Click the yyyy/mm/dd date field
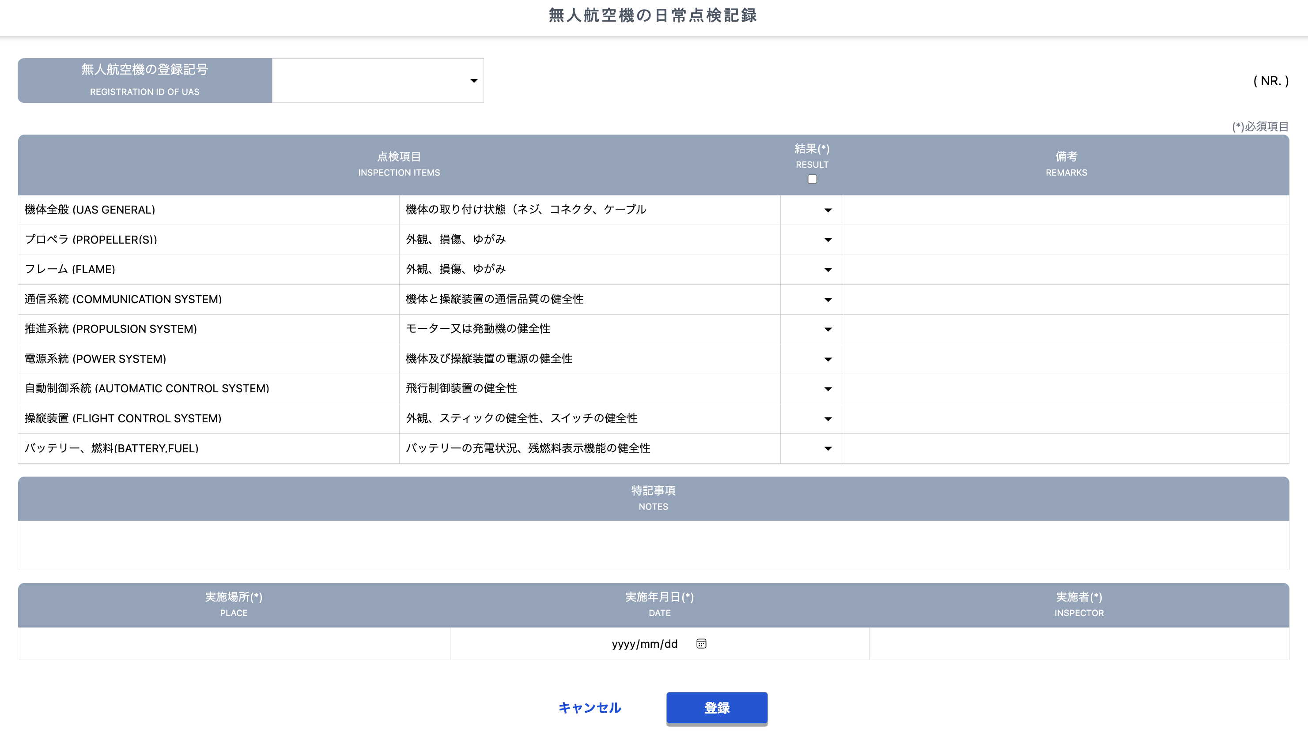 (644, 643)
